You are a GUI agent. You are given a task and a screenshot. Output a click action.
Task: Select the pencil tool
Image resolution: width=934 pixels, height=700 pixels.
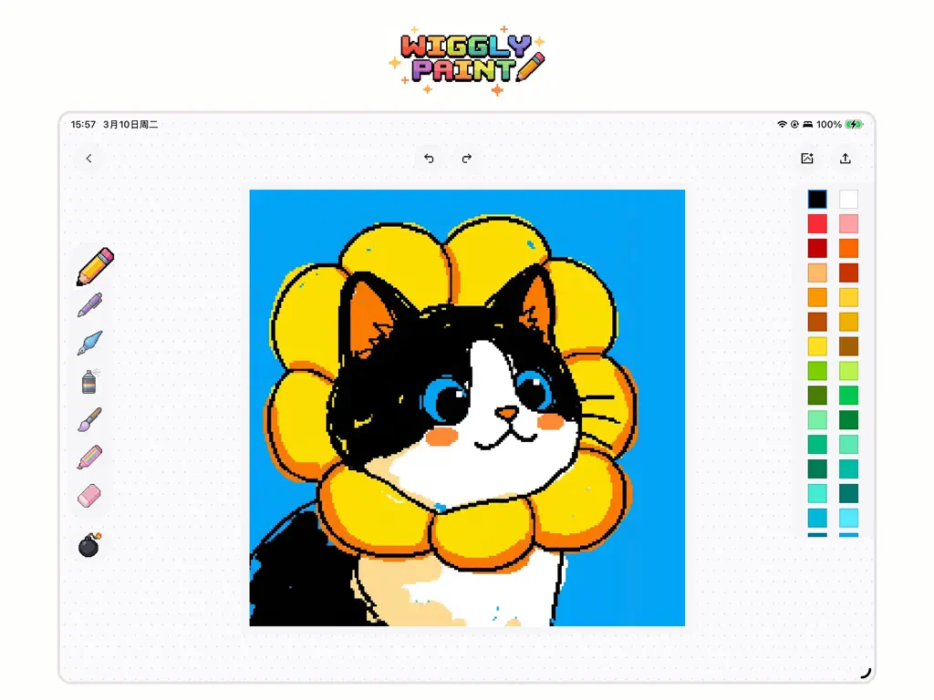coord(95,267)
